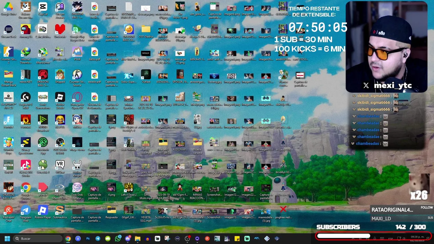Viewport: 434px width, 244px height.
Task: Open Roblox Studio shortcut
Action: [x=60, y=100]
